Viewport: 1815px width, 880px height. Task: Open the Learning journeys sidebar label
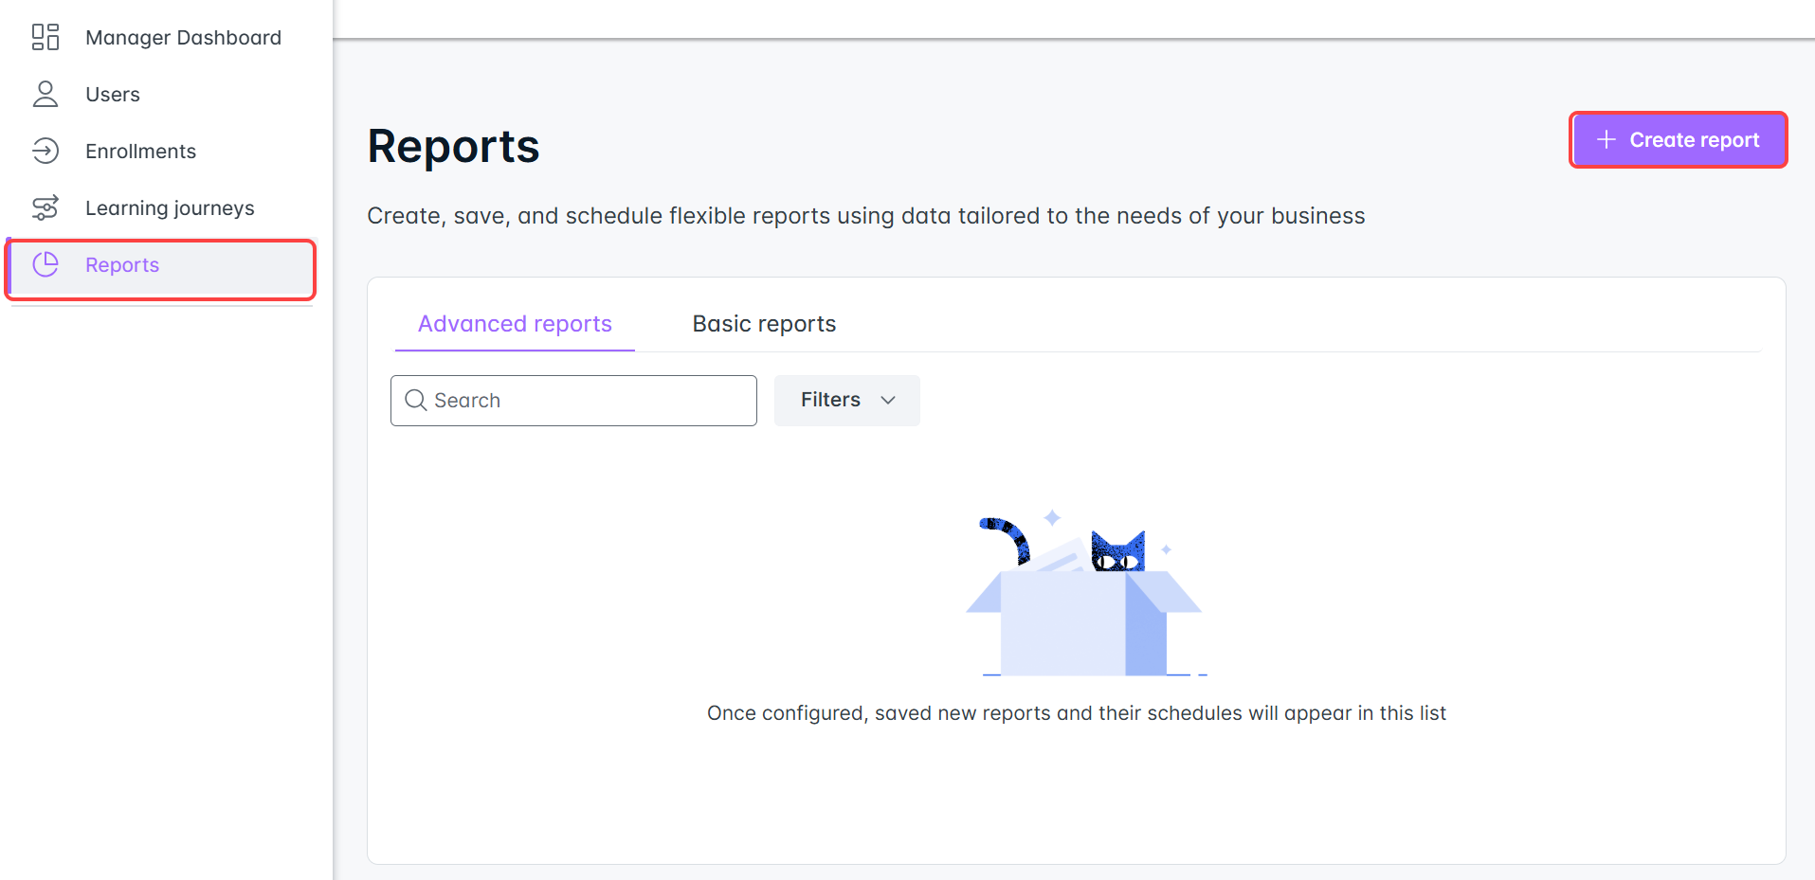click(x=170, y=208)
